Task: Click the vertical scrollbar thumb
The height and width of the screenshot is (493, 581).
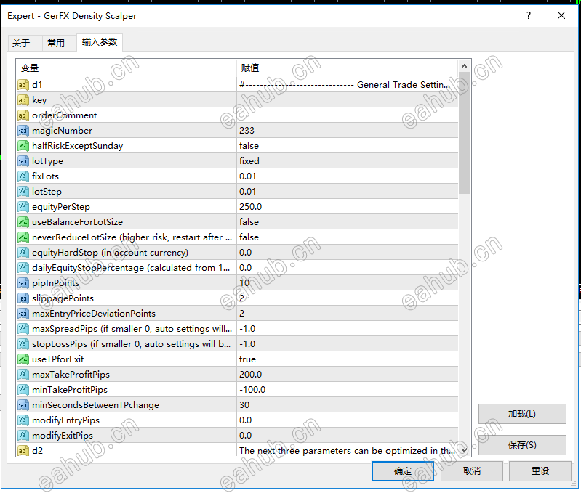Action: pyautogui.click(x=464, y=133)
